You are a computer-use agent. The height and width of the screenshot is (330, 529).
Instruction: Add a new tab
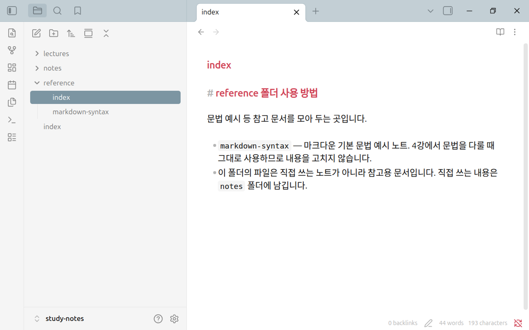click(x=315, y=11)
